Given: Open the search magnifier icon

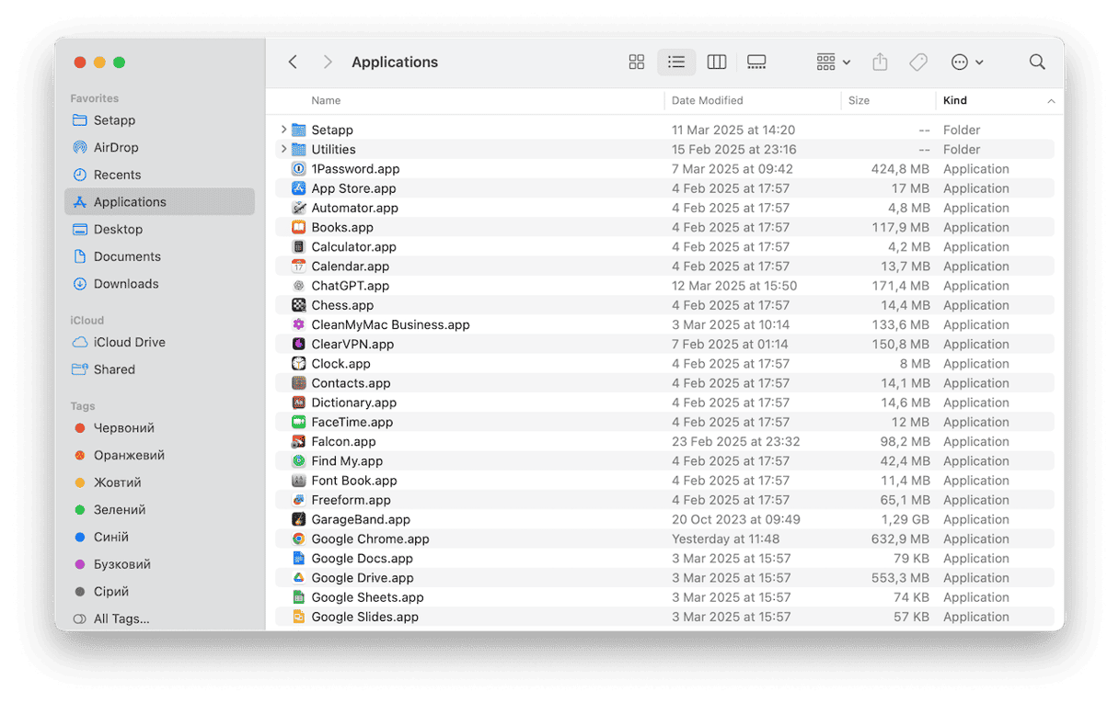Looking at the screenshot, I should (1036, 62).
